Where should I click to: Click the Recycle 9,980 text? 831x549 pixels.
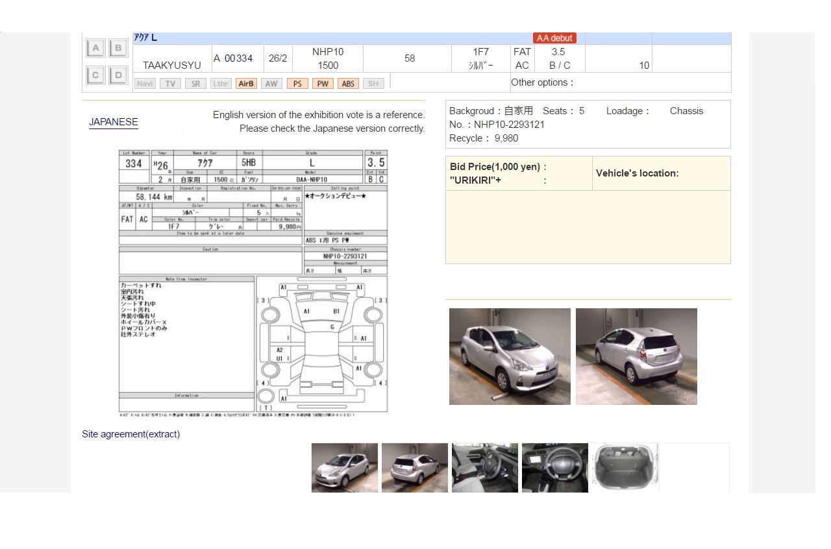click(484, 138)
